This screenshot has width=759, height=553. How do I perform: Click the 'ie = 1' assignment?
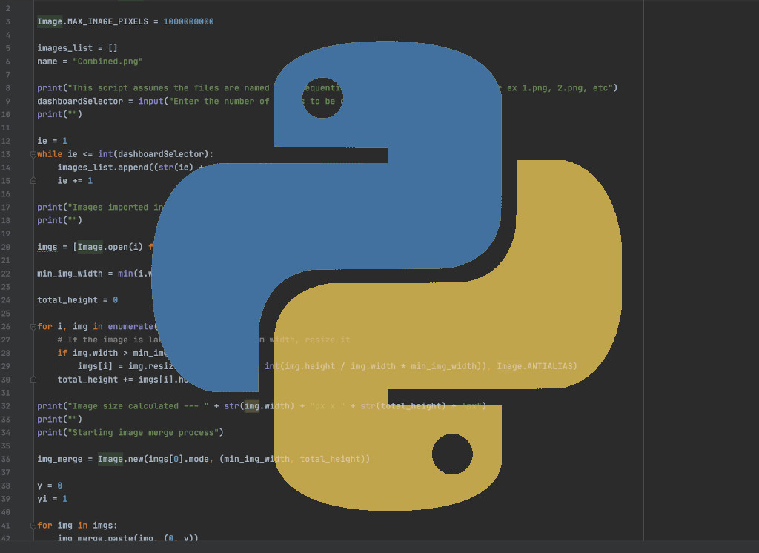coord(53,141)
